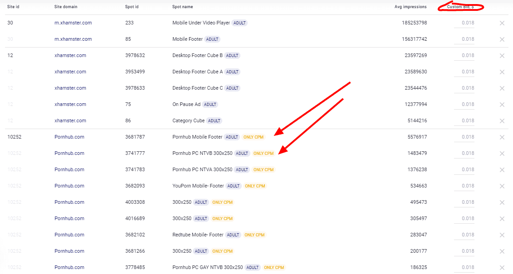Open xhamster.com link for spot 3953499
This screenshot has height=274, width=513.
[x=70, y=72]
